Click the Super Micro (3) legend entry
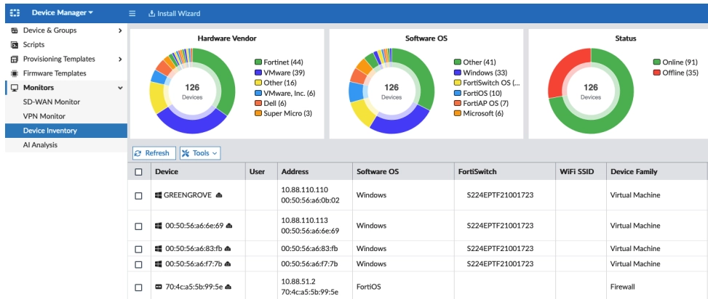The width and height of the screenshot is (708, 299). (283, 113)
